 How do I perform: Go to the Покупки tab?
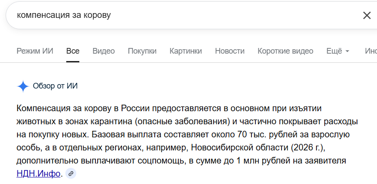pos(142,51)
